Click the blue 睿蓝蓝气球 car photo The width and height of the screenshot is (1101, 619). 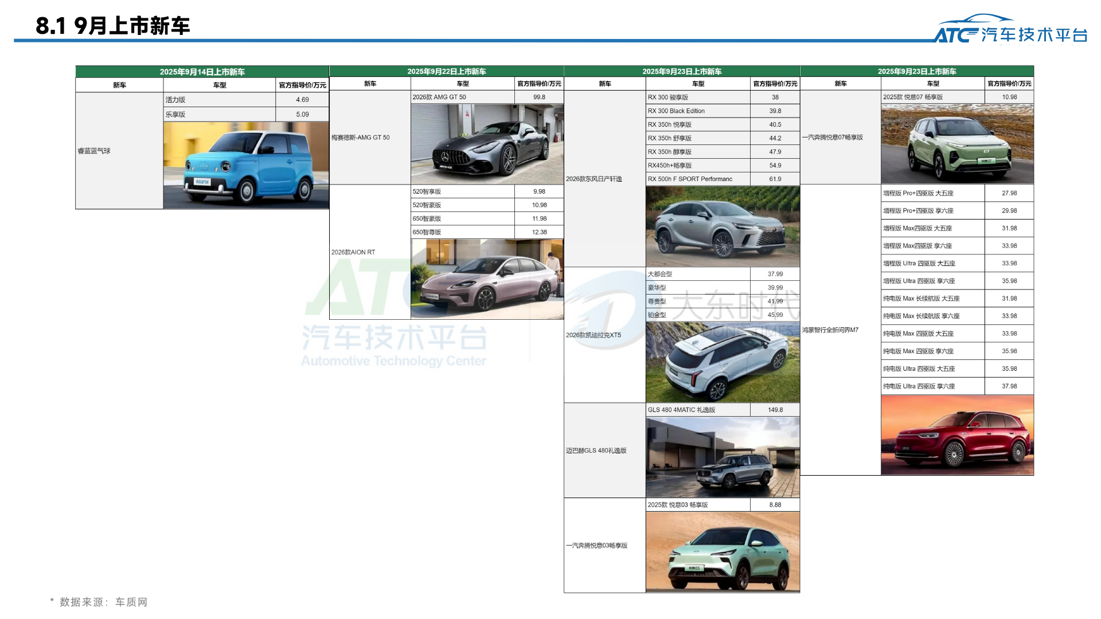pyautogui.click(x=246, y=165)
